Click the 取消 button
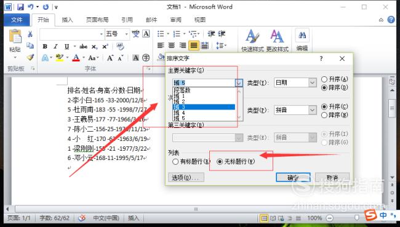The height and width of the screenshot is (227, 400). coord(332,178)
